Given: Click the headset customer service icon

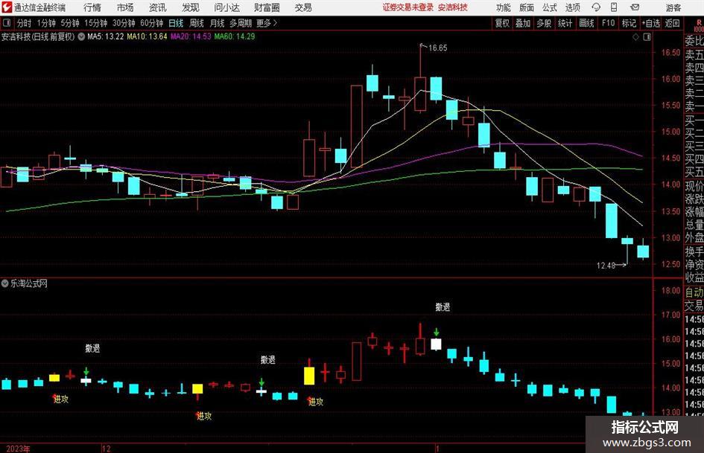Looking at the screenshot, I should click(x=596, y=7).
